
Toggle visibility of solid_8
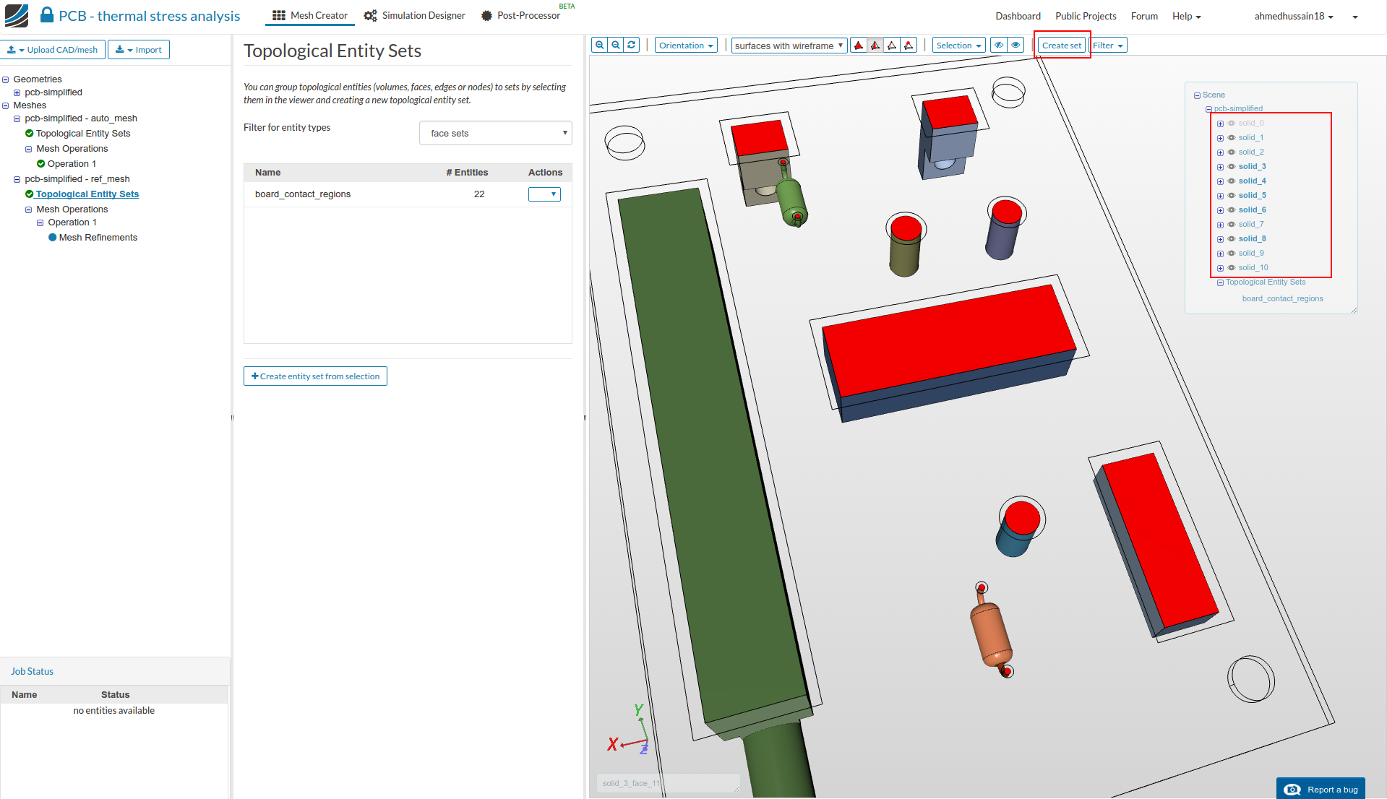click(1232, 239)
